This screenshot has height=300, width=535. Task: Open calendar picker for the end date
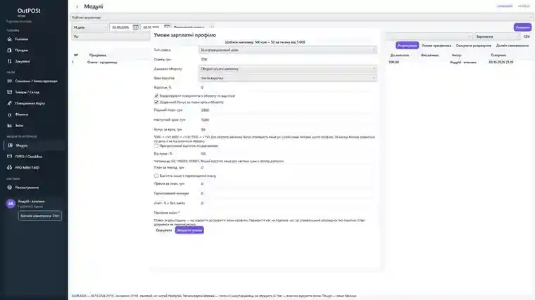pyautogui.click(x=167, y=27)
